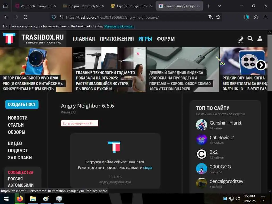Open the ВИДЕО sidebar link

pyautogui.click(x=15, y=143)
